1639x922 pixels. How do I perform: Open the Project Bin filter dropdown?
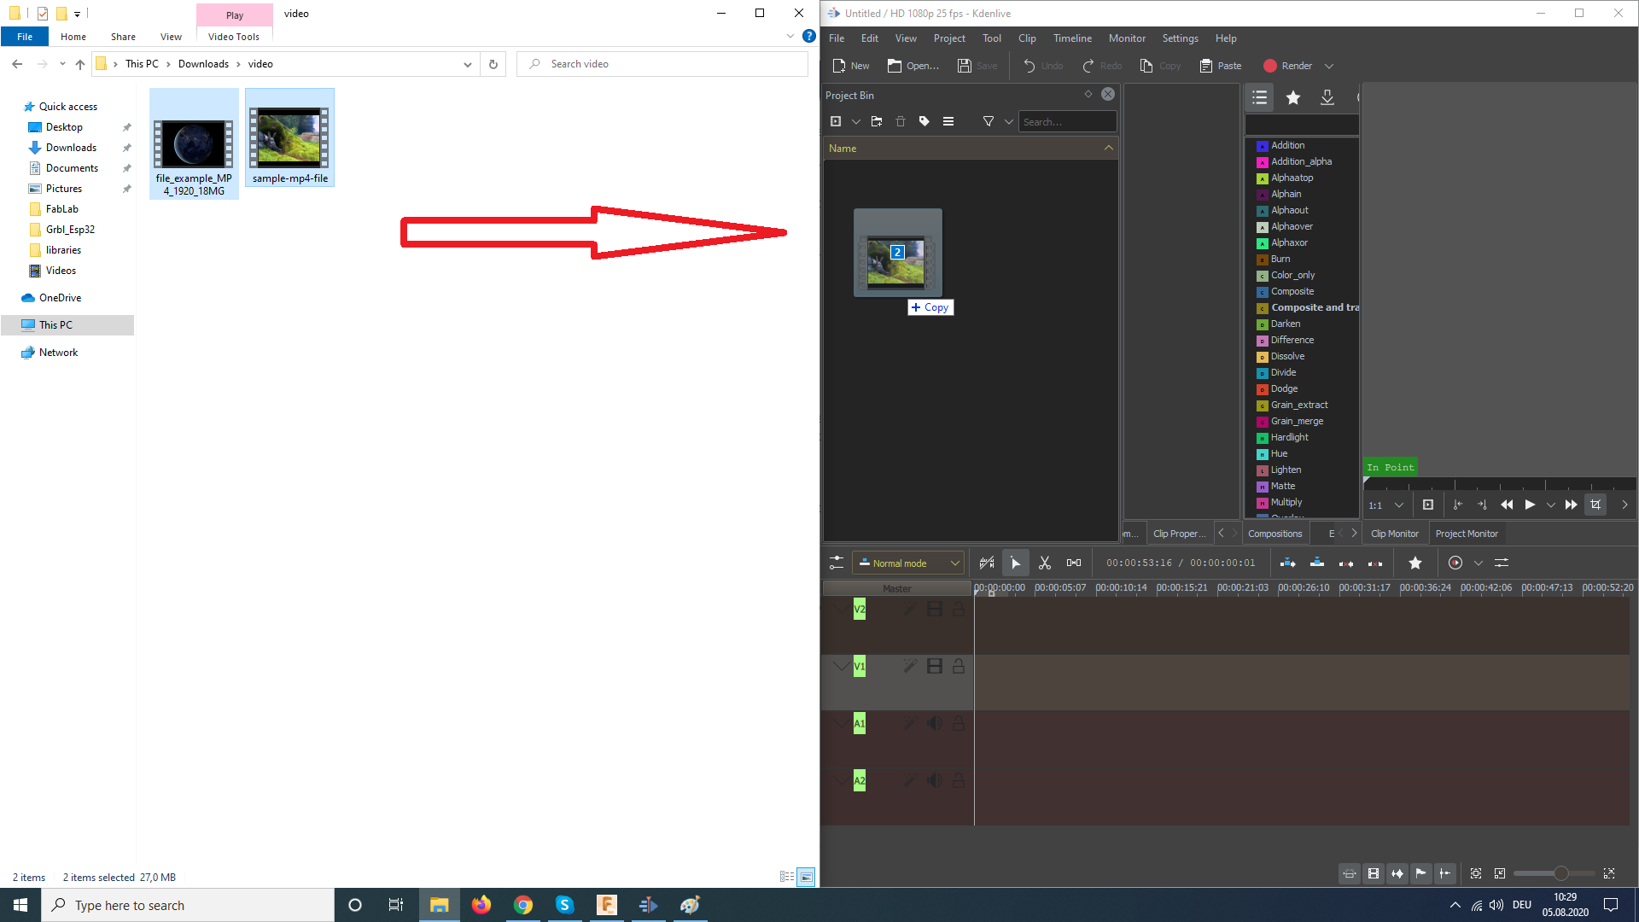pos(1008,122)
